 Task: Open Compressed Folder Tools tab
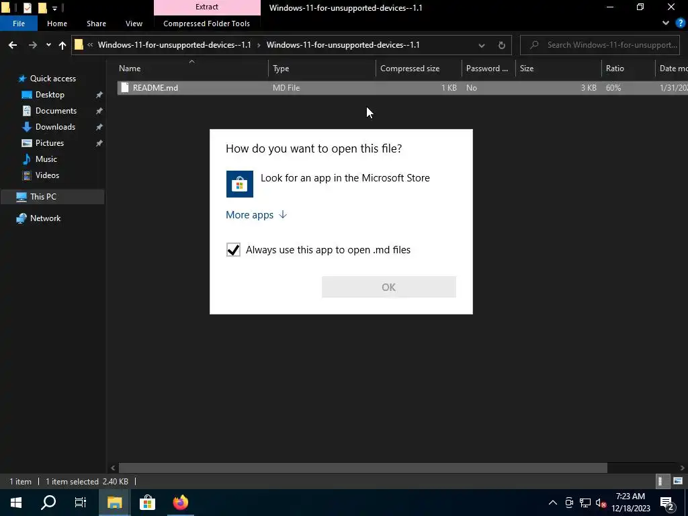207,24
